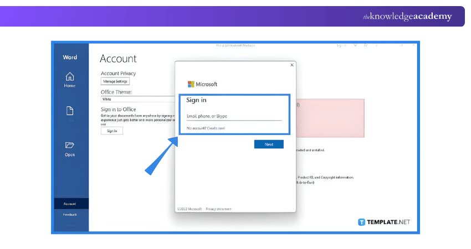This screenshot has width=471, height=249.
Task: Click the Manage Settings button
Action: pos(115,81)
